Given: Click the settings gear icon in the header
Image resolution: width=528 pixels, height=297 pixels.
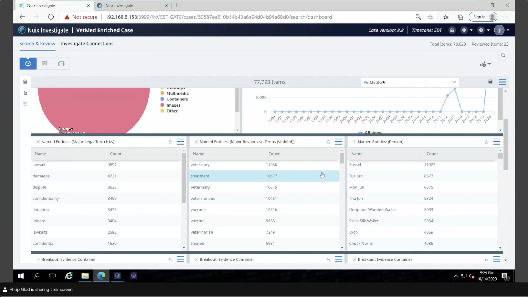Looking at the screenshot, I should pyautogui.click(x=464, y=30).
